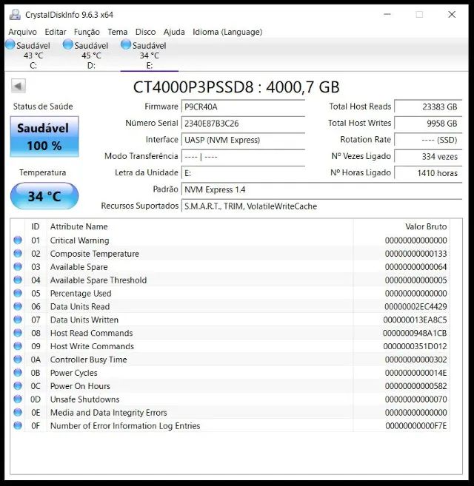The height and width of the screenshot is (486, 474).
Task: Click the Nº Horas Ligado value 1410 horas
Action: 428,173
